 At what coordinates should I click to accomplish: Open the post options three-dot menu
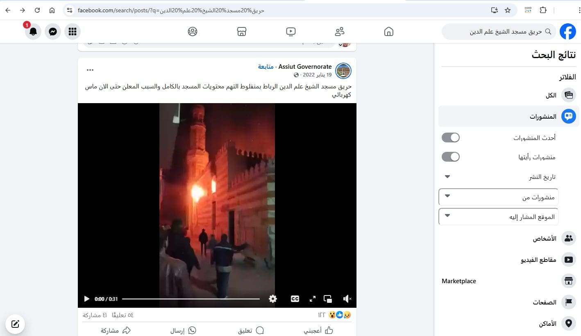click(x=90, y=70)
